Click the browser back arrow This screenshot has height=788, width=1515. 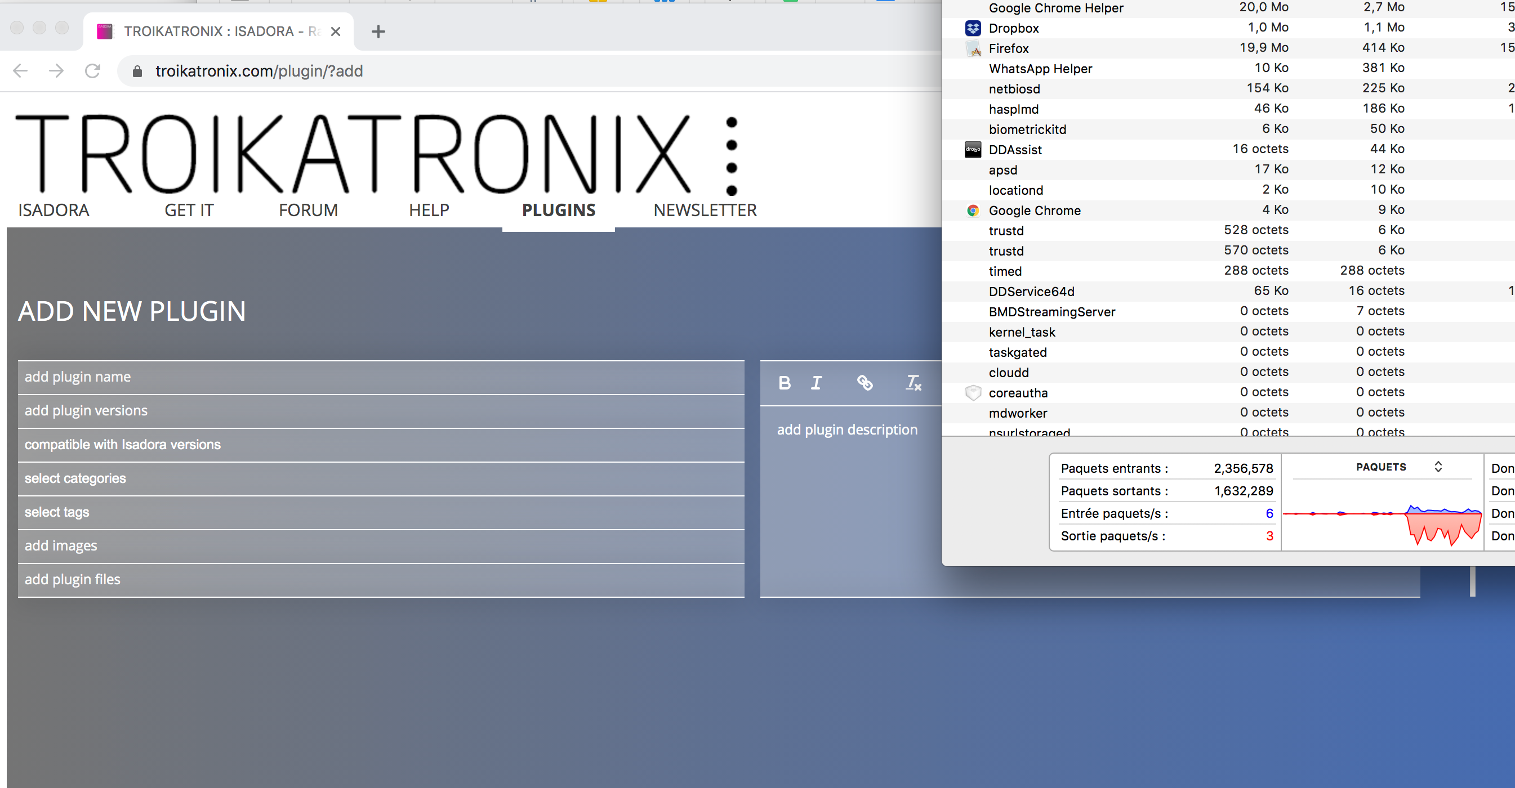pyautogui.click(x=21, y=71)
